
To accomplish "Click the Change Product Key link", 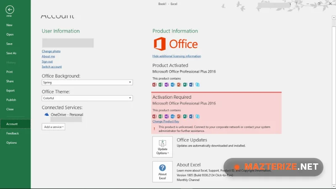I will click(x=165, y=121).
